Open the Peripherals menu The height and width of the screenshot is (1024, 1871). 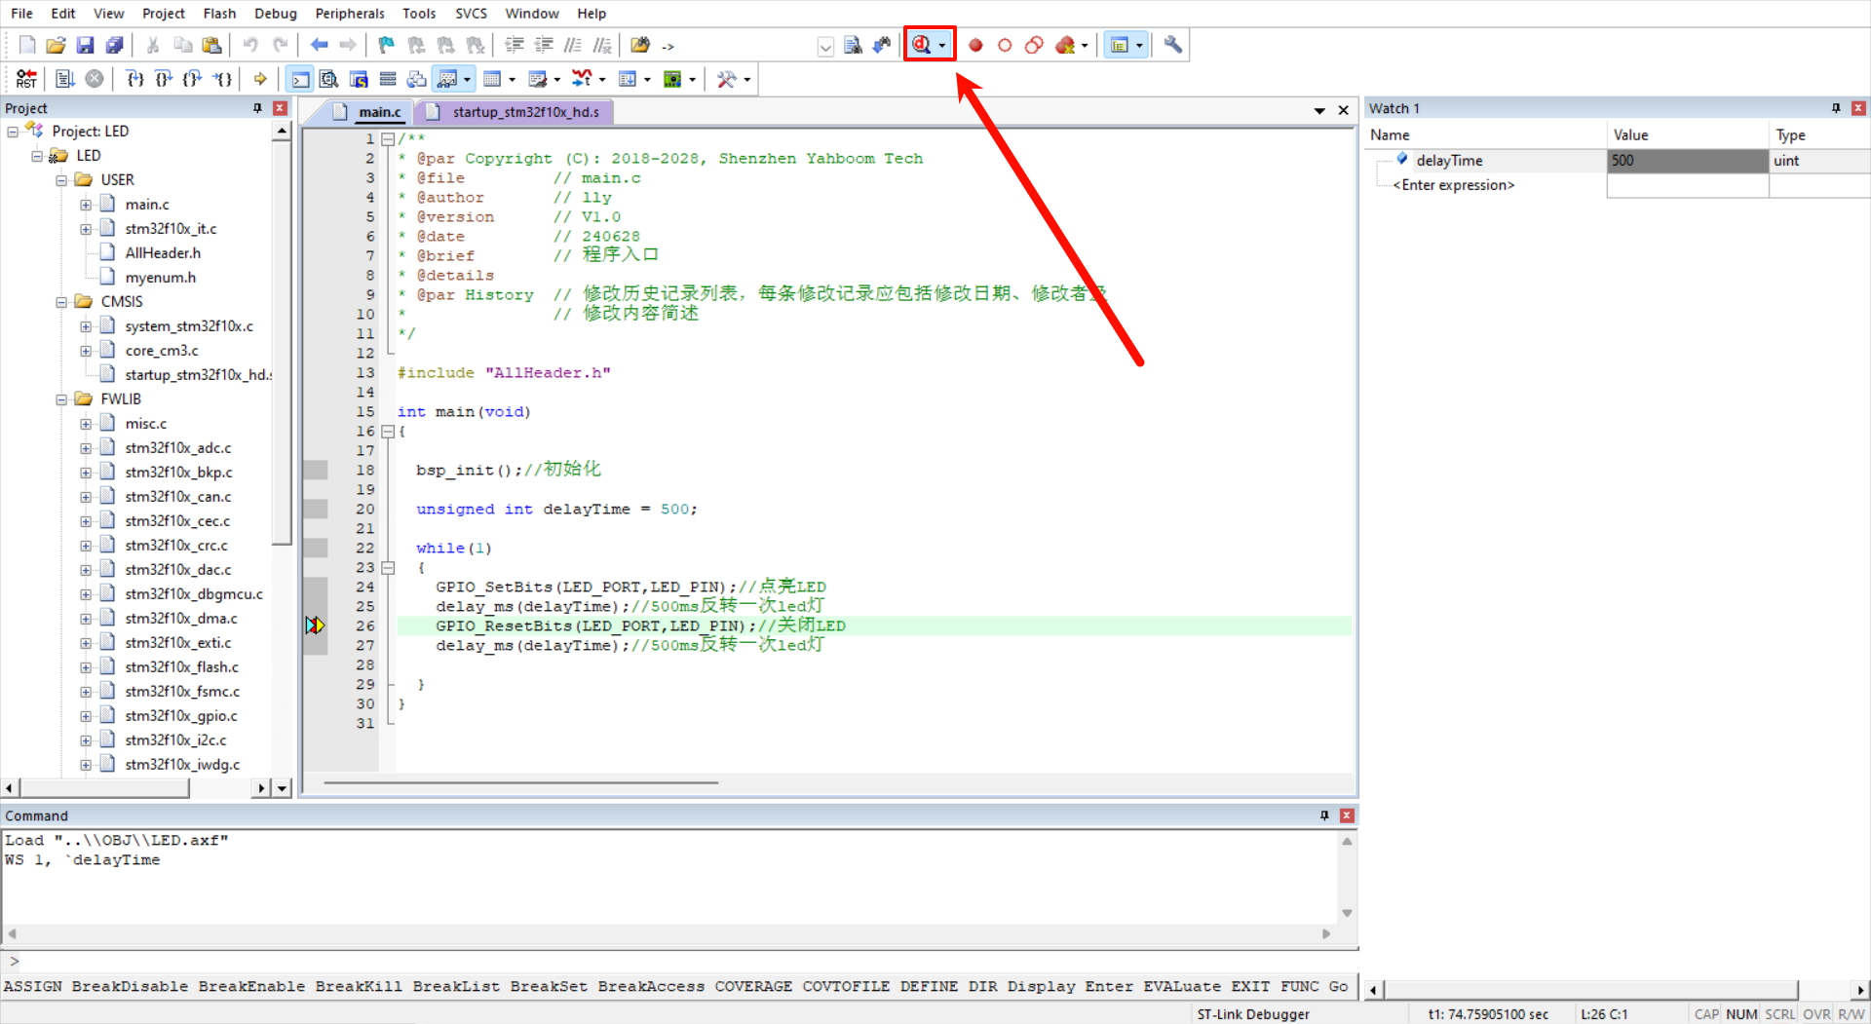[x=350, y=14]
